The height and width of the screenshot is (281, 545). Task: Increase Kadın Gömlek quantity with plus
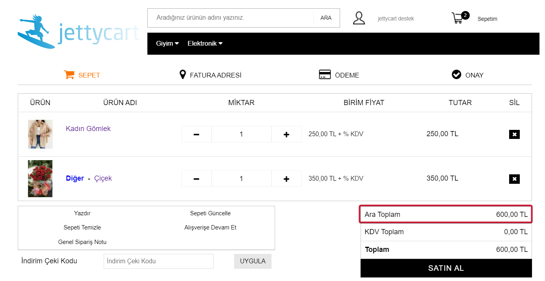tap(286, 134)
